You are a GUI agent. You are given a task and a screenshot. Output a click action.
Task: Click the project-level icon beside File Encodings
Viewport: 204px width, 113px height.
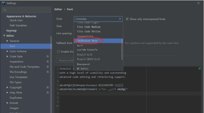point(48,72)
